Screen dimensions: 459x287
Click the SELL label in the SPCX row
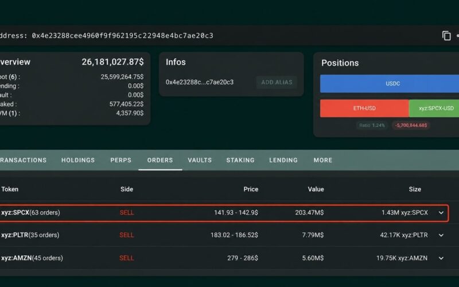[127, 212]
